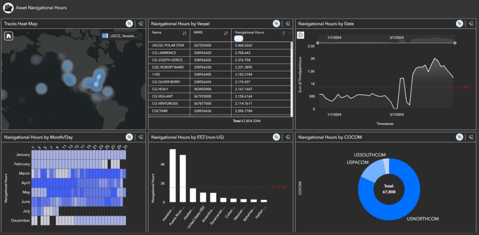The height and width of the screenshot is (235, 479).
Task: Toggle selection icon in Navigational Hours by Date panel
Action: (459, 23)
